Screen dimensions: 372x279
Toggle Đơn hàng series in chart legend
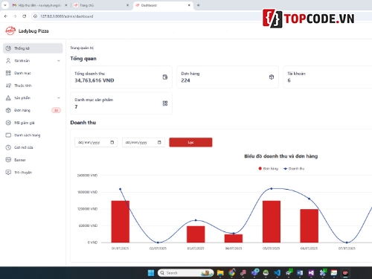[x=269, y=169]
